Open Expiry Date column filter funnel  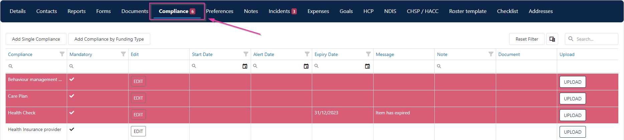(x=368, y=54)
